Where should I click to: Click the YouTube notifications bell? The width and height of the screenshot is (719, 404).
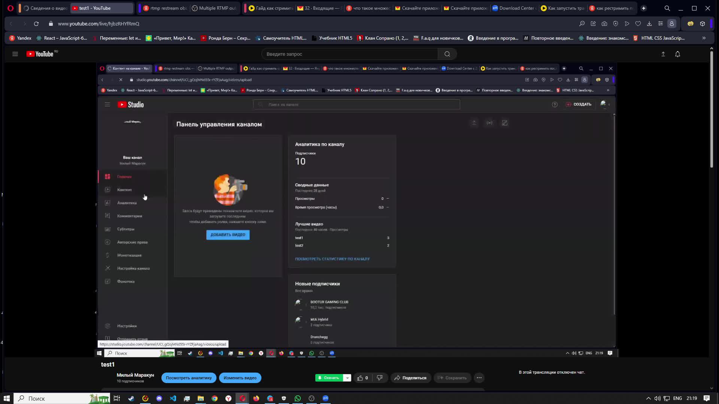coord(677,54)
